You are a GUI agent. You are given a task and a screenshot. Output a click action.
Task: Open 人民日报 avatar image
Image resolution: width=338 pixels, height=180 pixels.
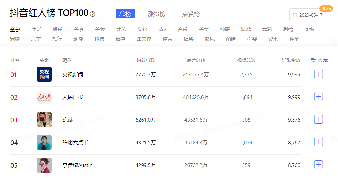coord(44,97)
